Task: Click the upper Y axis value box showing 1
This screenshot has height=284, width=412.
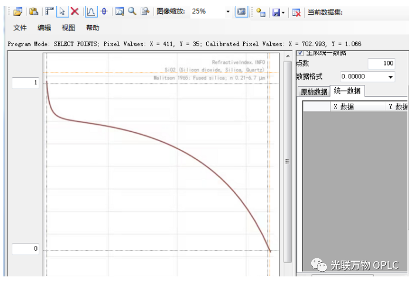Action: tap(25, 83)
